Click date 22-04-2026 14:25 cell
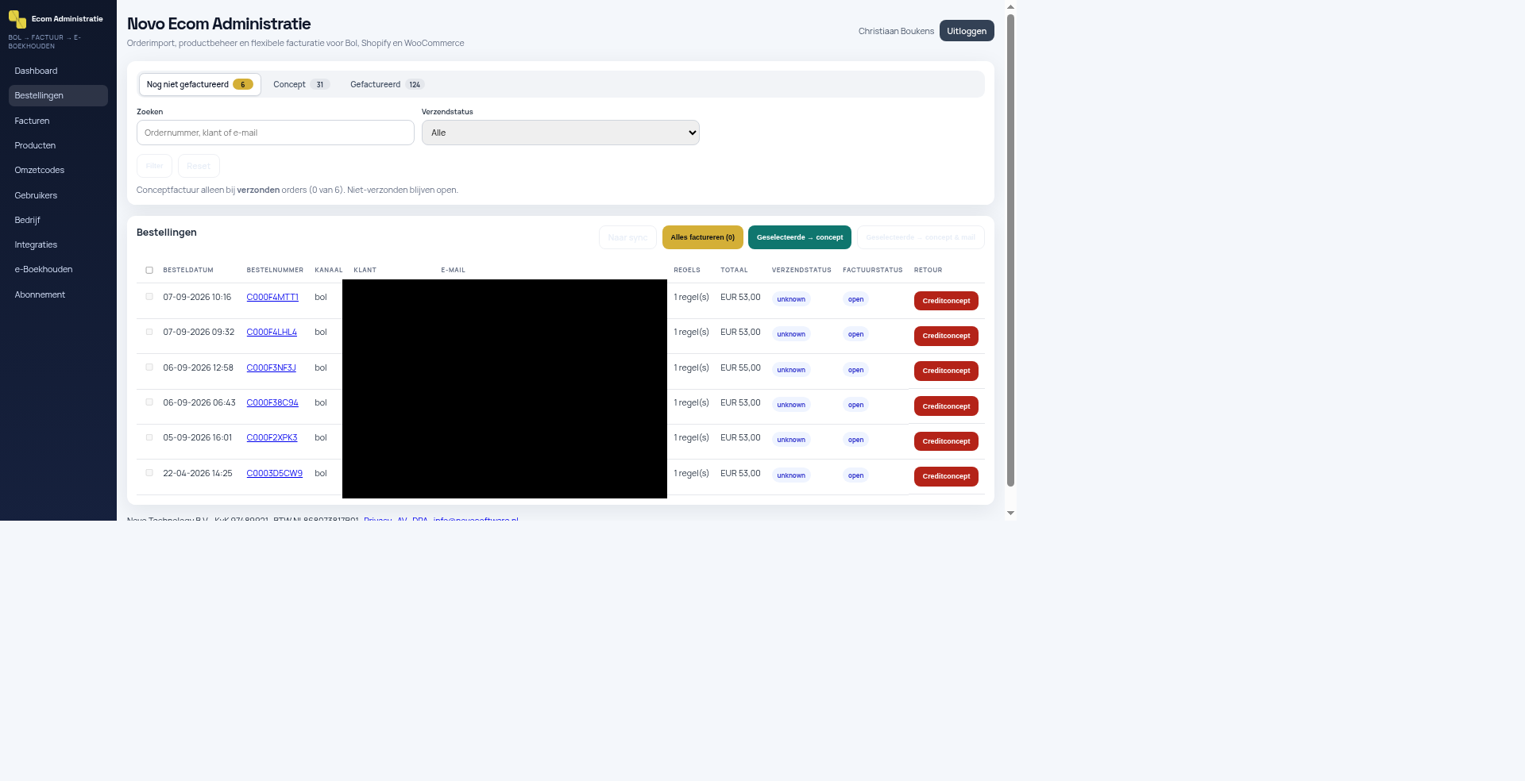1525x781 pixels. pyautogui.click(x=198, y=473)
